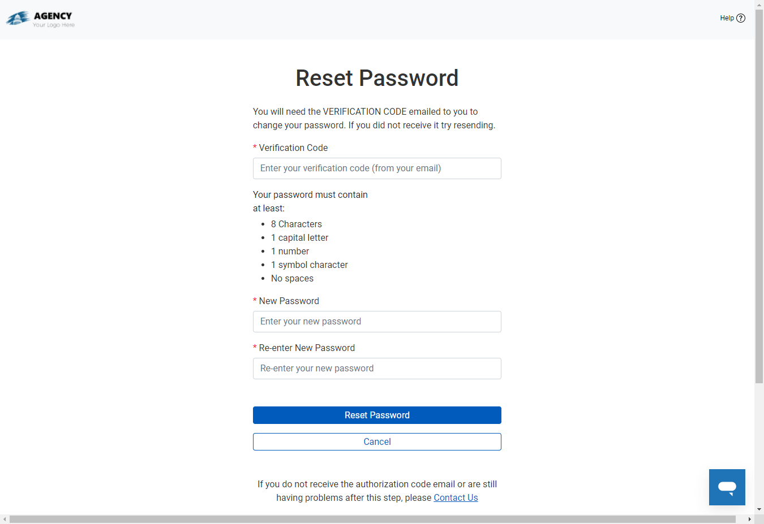Select the Re-enter New Password field

pyautogui.click(x=377, y=368)
